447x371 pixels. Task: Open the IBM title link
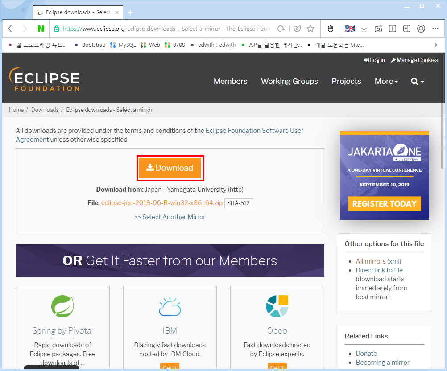pyautogui.click(x=170, y=330)
